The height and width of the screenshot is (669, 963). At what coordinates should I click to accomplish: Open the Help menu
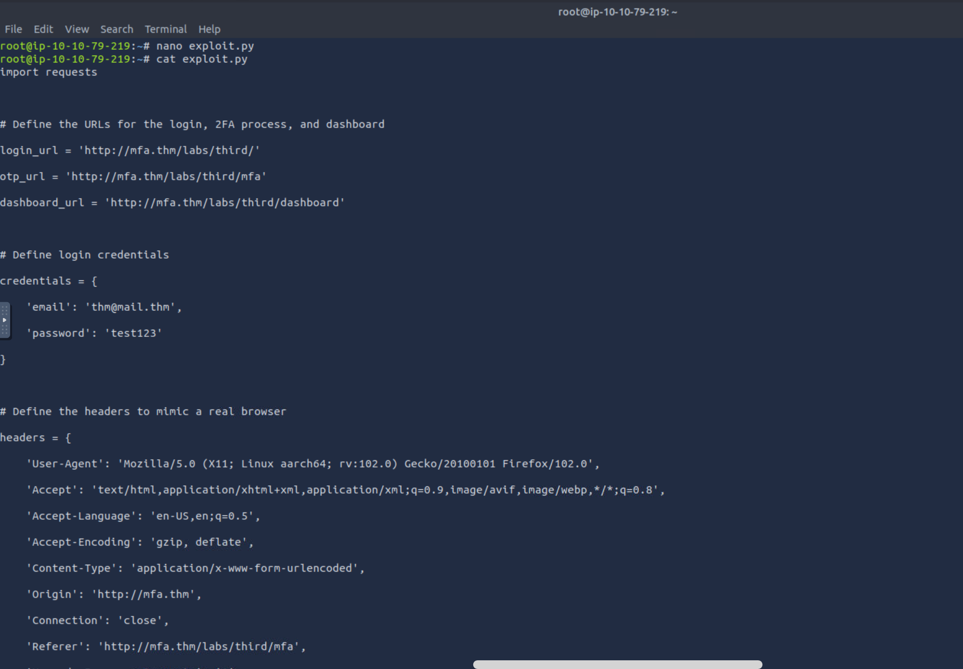tap(209, 29)
